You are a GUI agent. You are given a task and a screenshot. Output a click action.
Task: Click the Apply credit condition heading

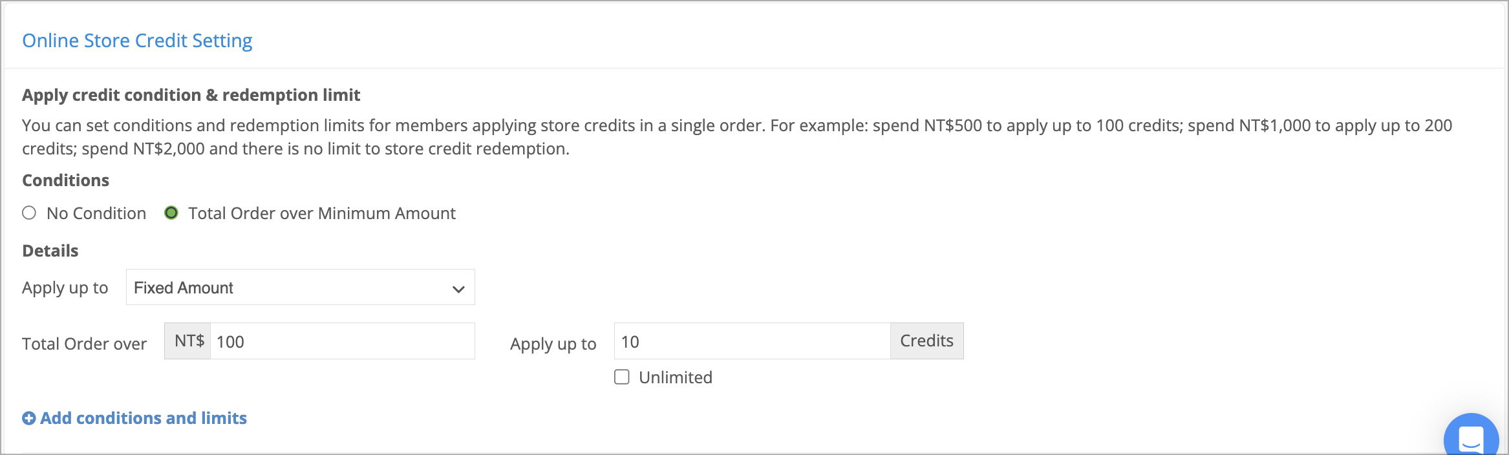(191, 95)
